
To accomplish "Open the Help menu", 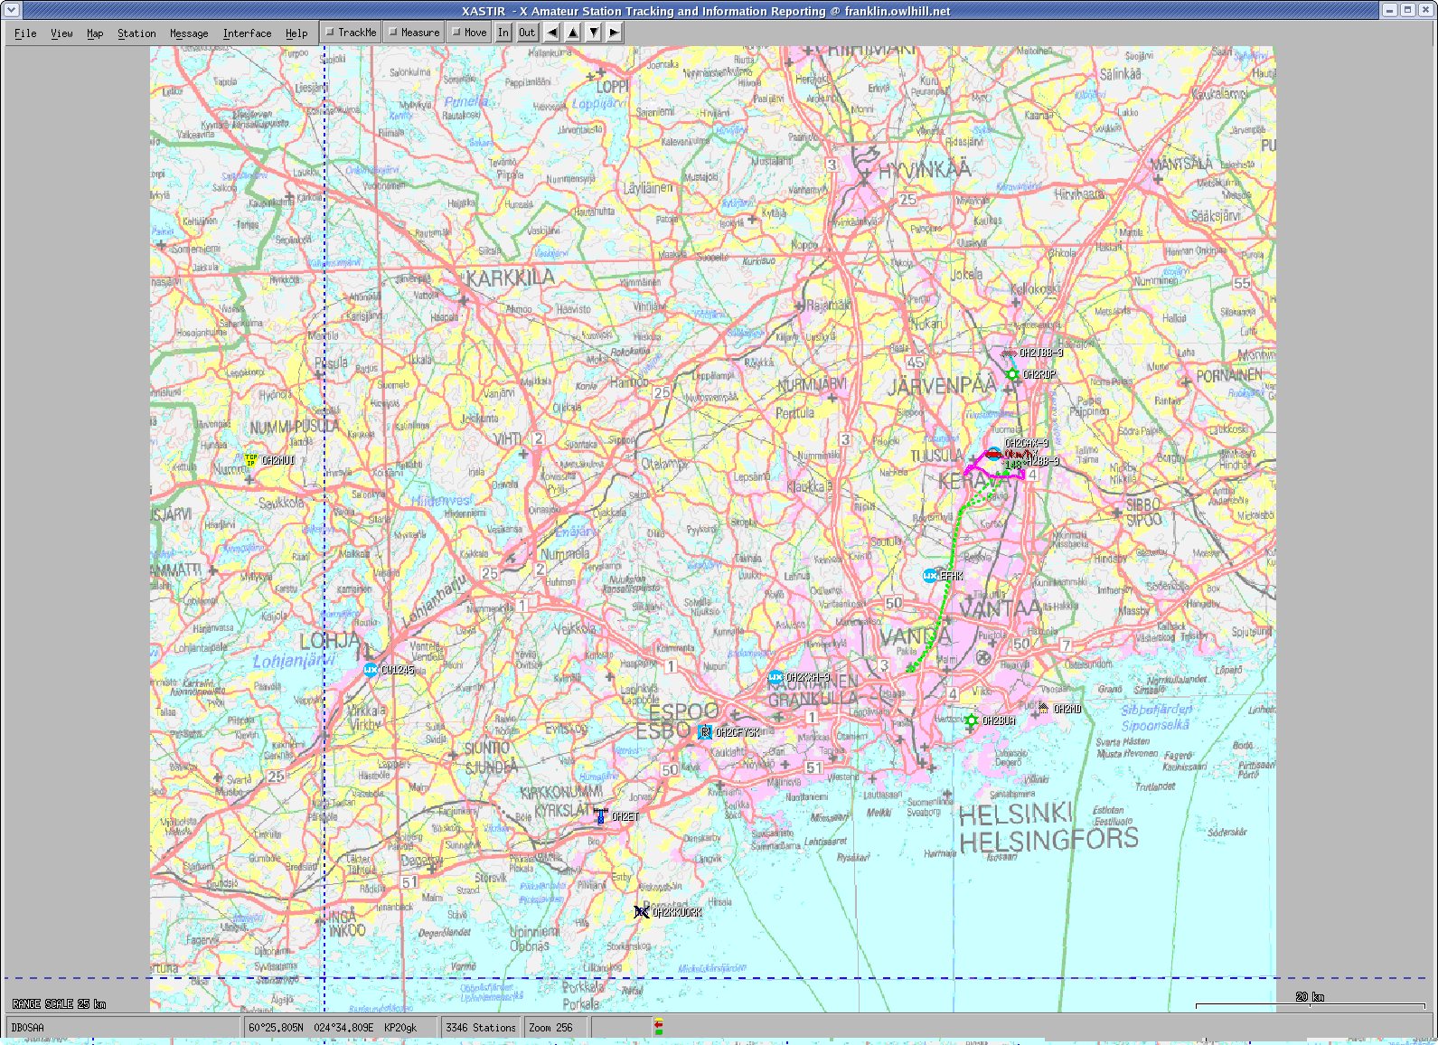I will coord(296,33).
